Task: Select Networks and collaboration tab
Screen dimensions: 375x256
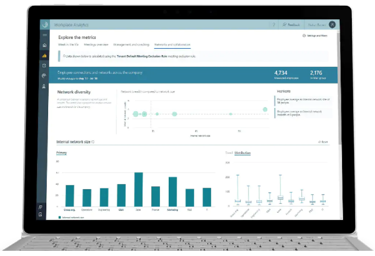Action: click(x=173, y=45)
